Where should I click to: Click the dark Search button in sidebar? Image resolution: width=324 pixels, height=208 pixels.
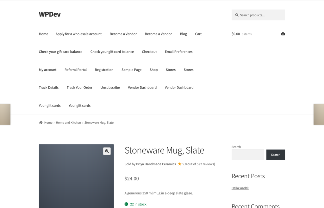click(x=276, y=155)
